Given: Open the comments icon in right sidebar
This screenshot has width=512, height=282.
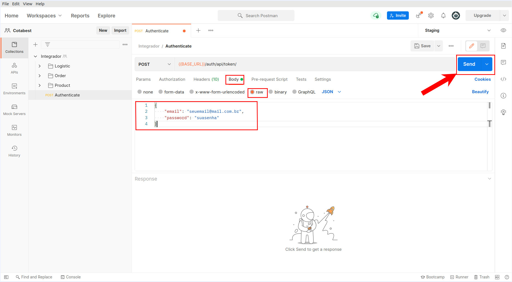Looking at the screenshot, I should (503, 62).
